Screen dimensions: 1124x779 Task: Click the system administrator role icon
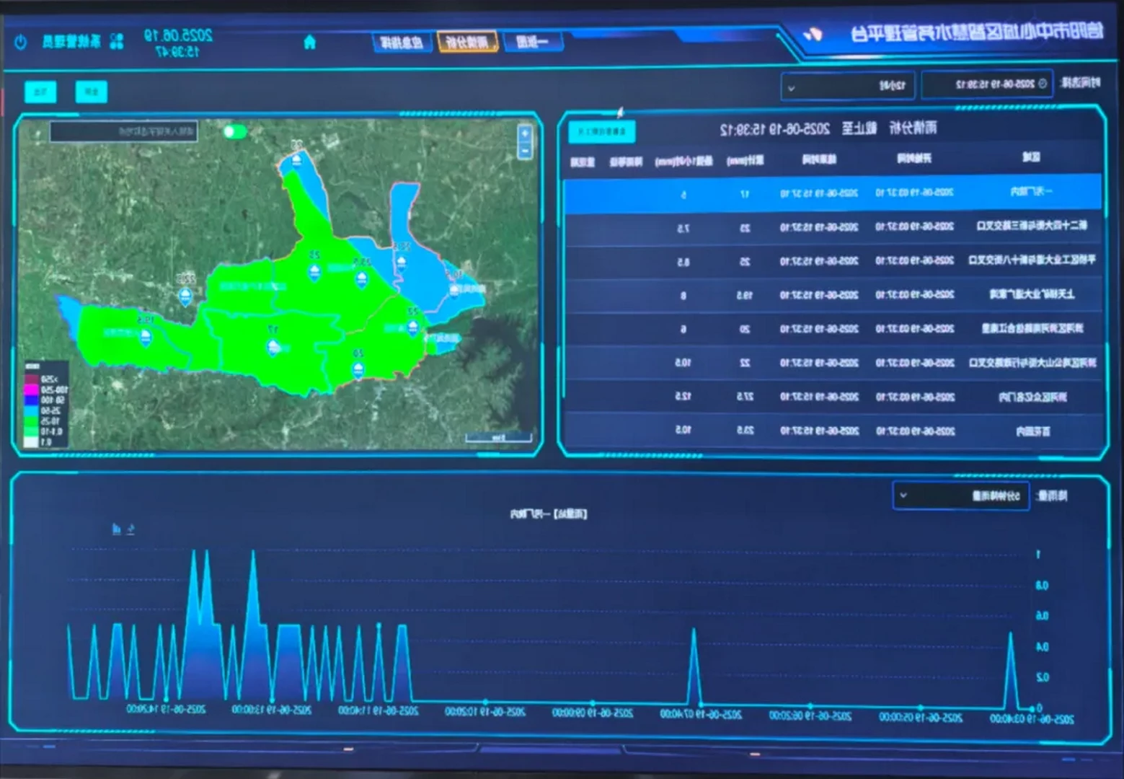[117, 41]
